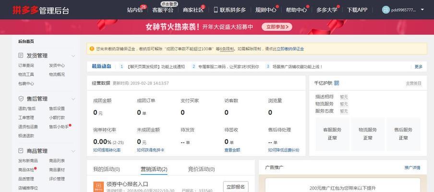
Task: Open the account dropdown arrow
Action: (x=422, y=10)
